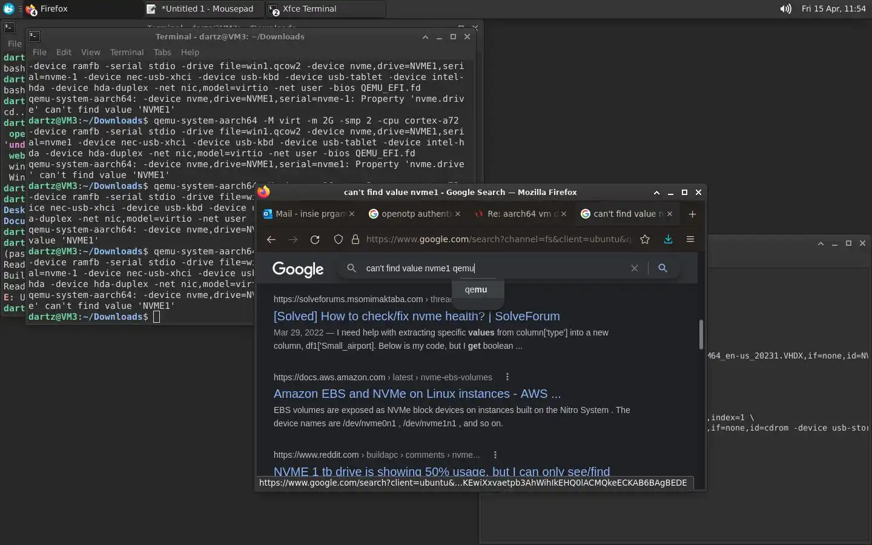Open the terminal window menu icon
872x545 pixels.
coord(35,36)
